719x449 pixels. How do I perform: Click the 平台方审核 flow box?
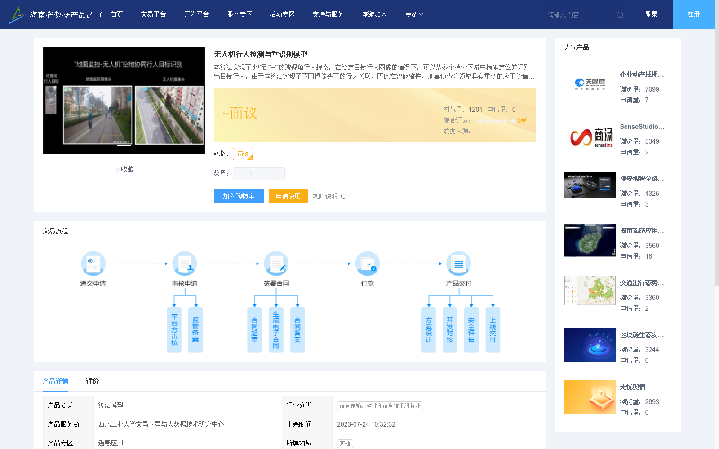[174, 330]
